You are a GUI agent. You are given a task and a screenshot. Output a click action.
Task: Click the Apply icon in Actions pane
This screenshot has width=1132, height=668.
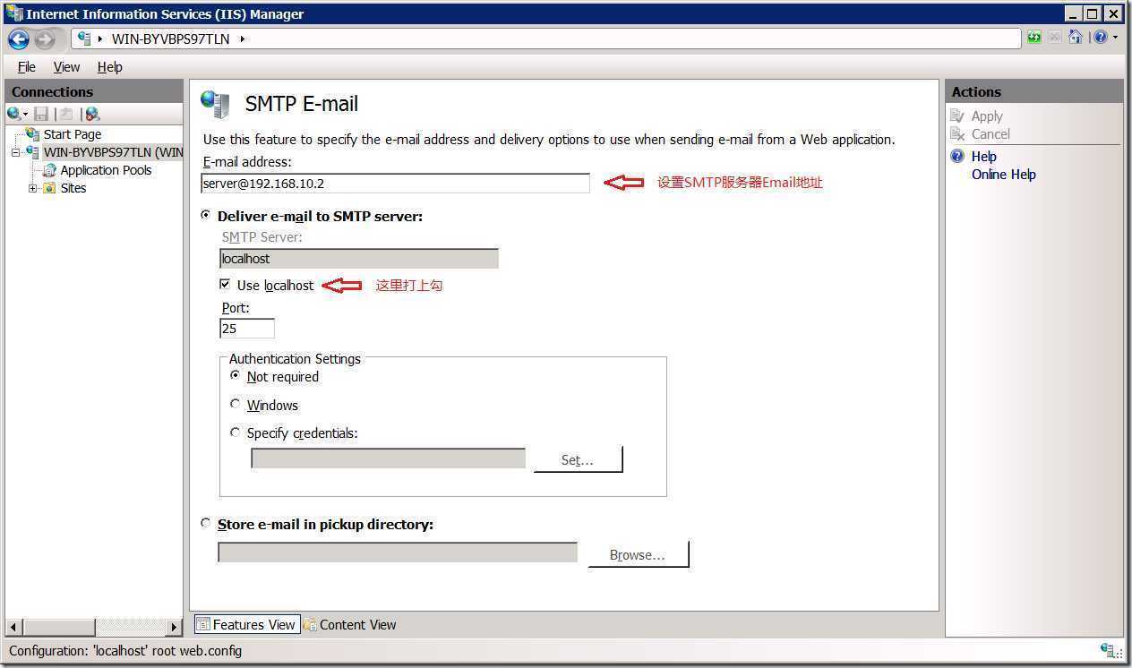point(957,116)
